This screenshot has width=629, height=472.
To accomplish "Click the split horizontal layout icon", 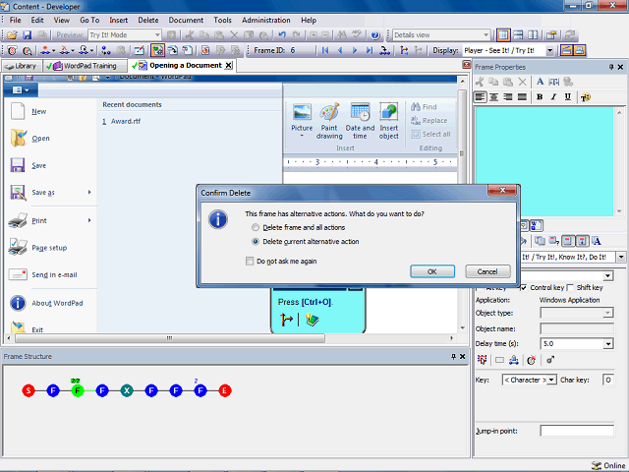I will pos(518,35).
